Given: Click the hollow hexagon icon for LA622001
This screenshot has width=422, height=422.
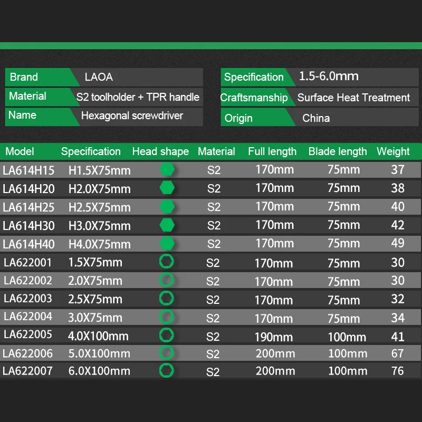Looking at the screenshot, I should 167,261.
